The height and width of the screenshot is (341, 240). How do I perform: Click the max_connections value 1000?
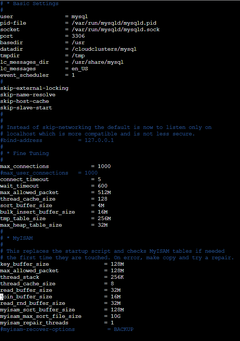point(104,167)
